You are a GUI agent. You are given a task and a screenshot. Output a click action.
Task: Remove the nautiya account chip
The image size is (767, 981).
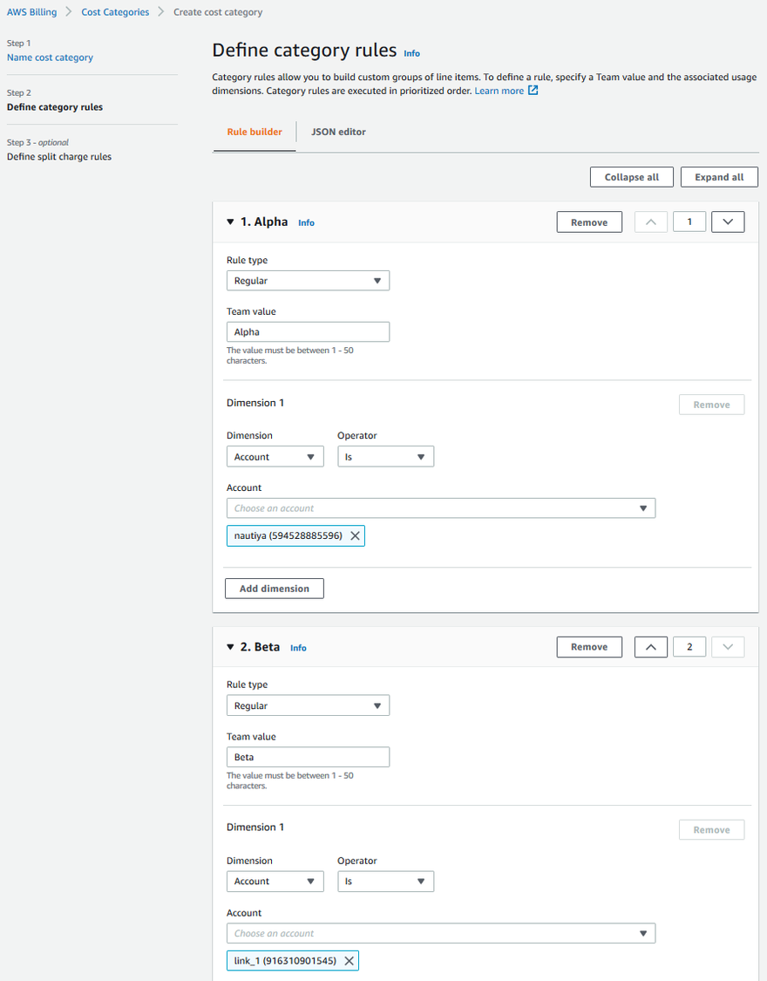point(355,536)
